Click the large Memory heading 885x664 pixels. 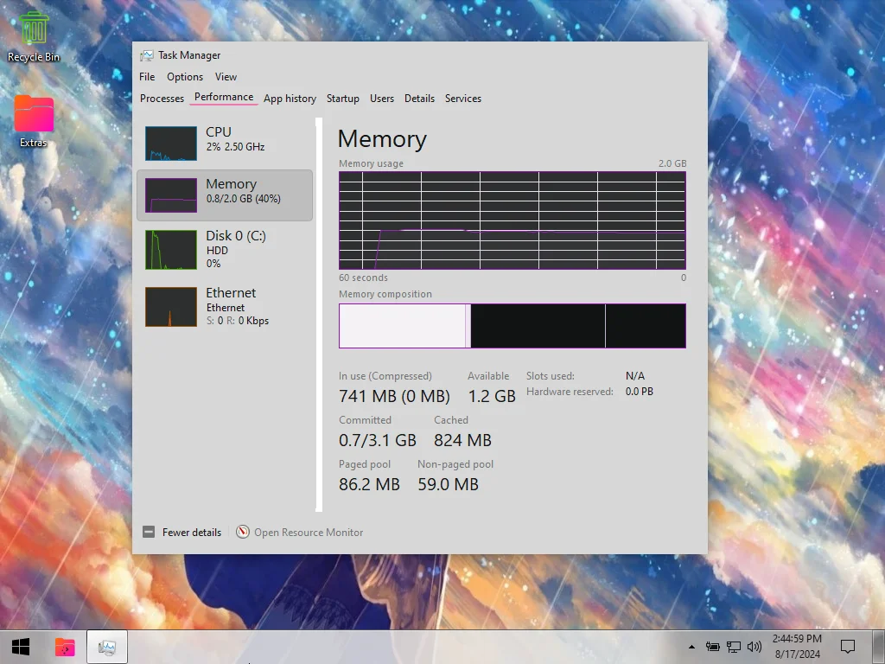tap(382, 139)
